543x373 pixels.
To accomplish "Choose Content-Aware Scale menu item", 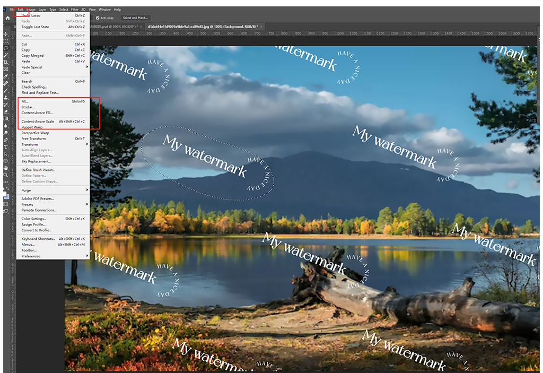I will 53,122.
